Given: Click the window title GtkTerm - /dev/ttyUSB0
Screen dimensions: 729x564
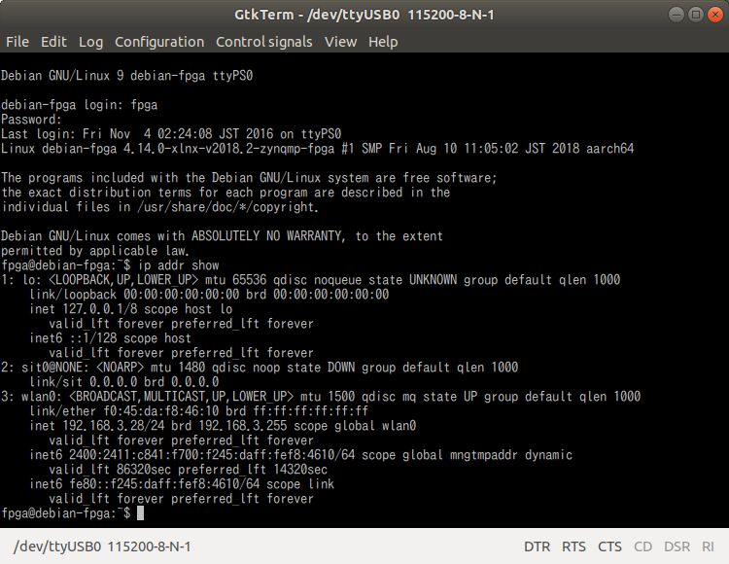Looking at the screenshot, I should click(364, 15).
